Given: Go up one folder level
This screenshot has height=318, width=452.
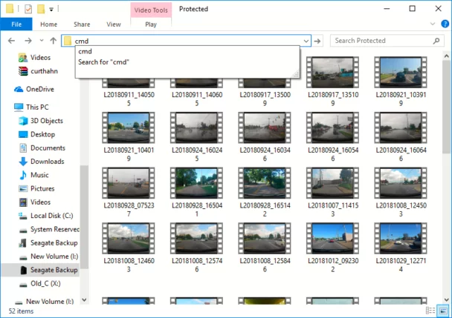Looking at the screenshot, I should (x=54, y=41).
